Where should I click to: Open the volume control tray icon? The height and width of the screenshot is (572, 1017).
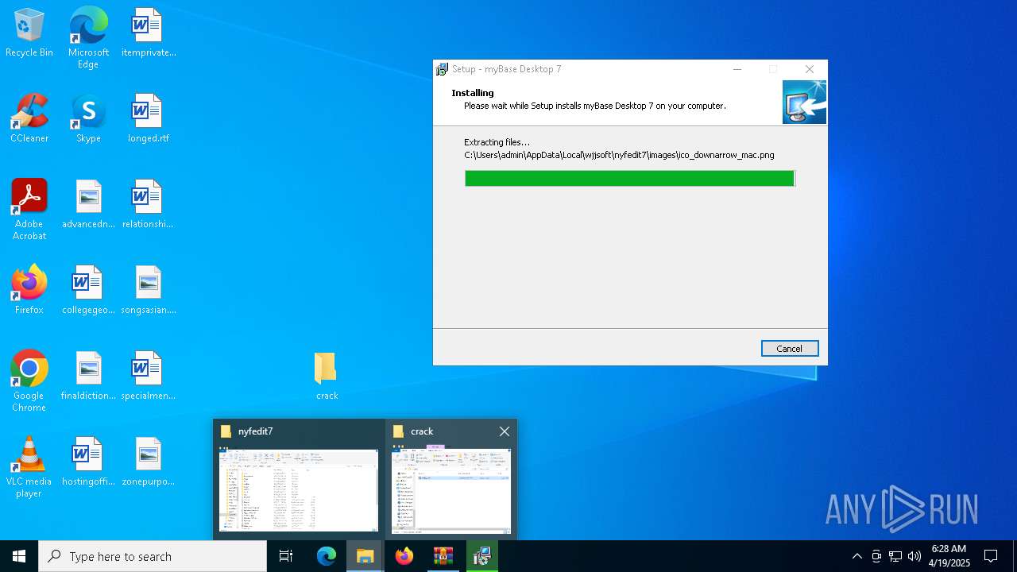915,556
